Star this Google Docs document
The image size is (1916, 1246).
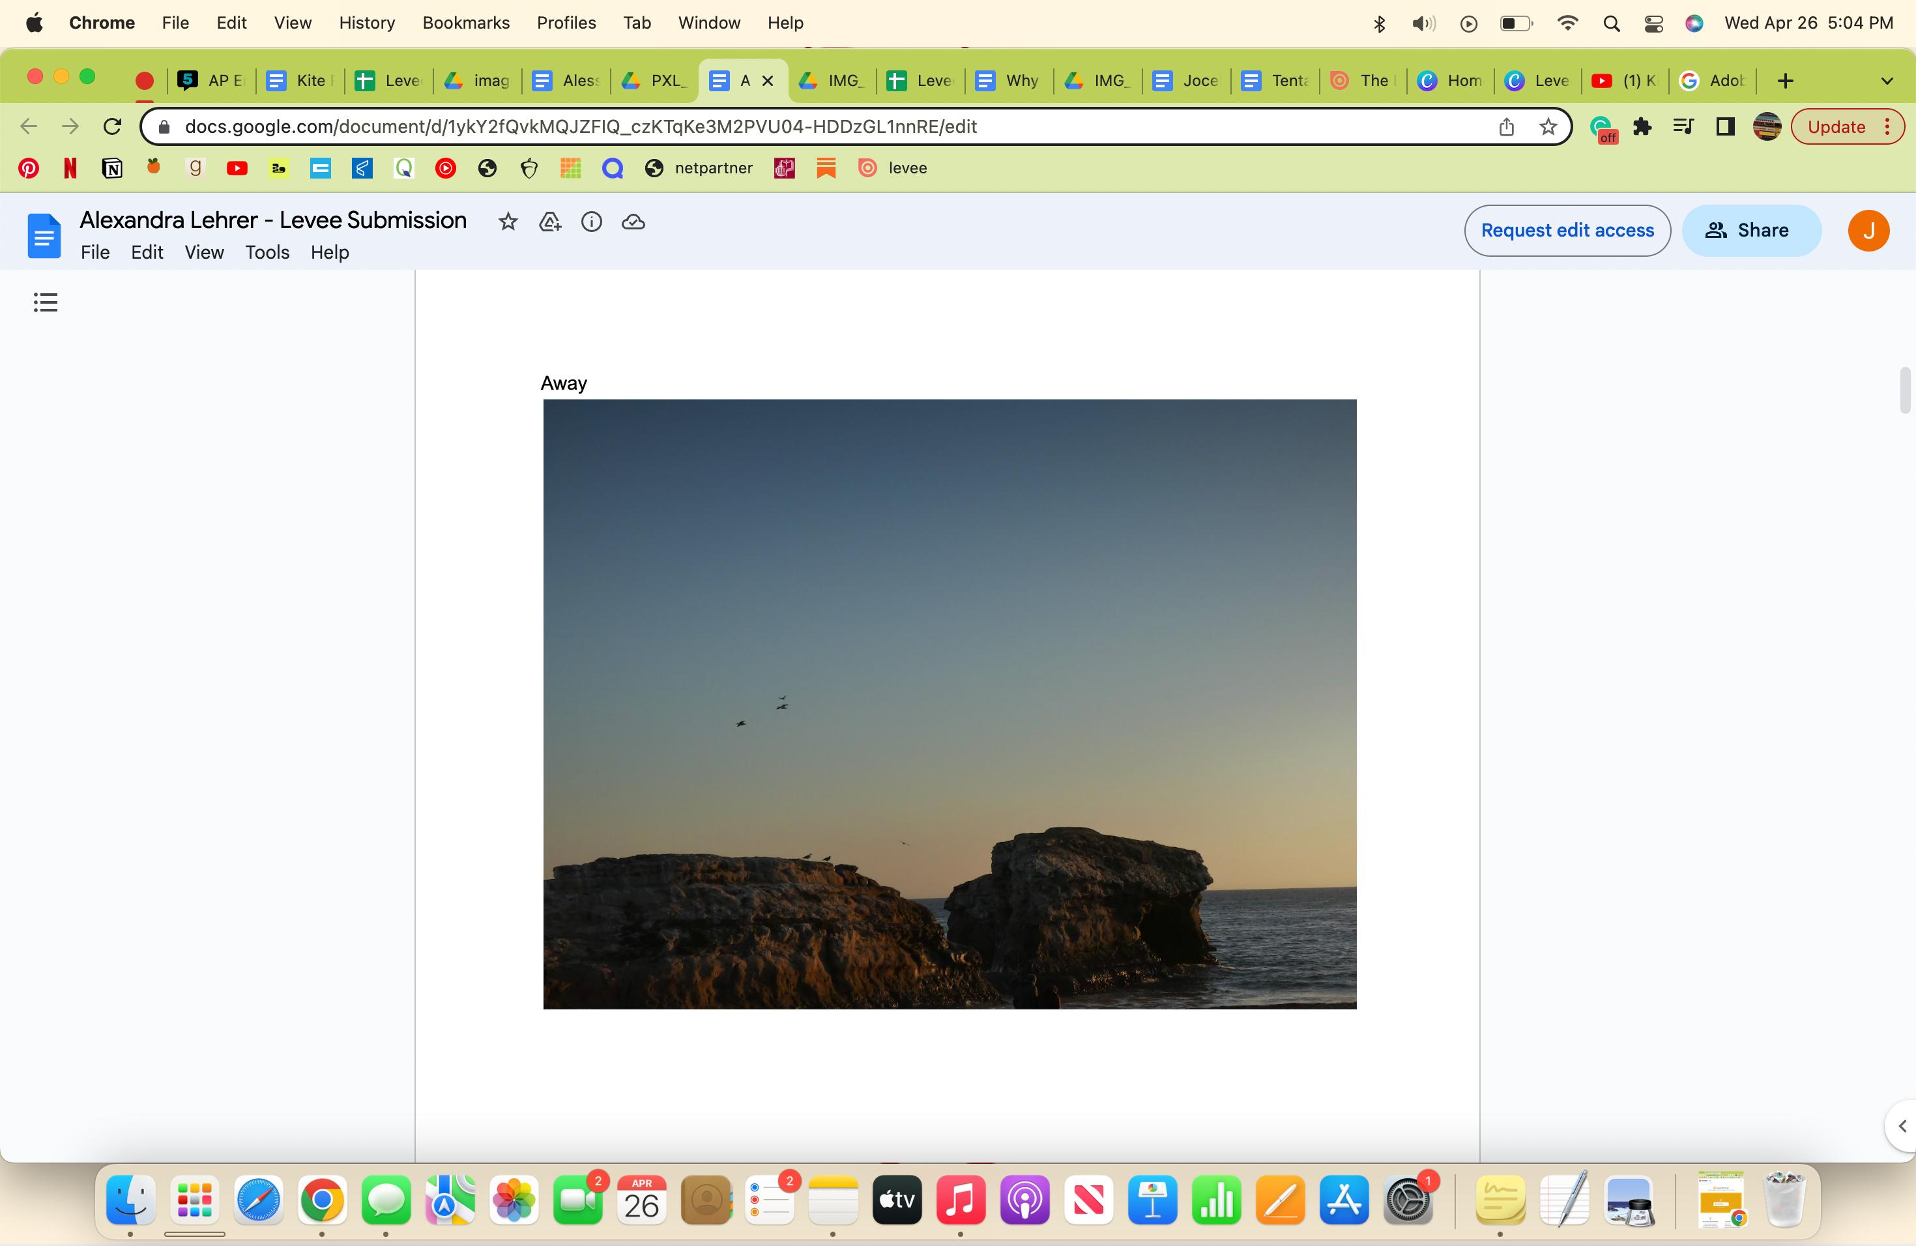tap(507, 222)
